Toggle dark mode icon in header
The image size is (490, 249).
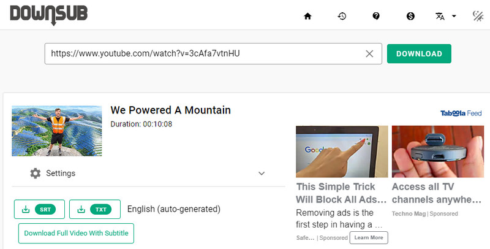click(478, 16)
